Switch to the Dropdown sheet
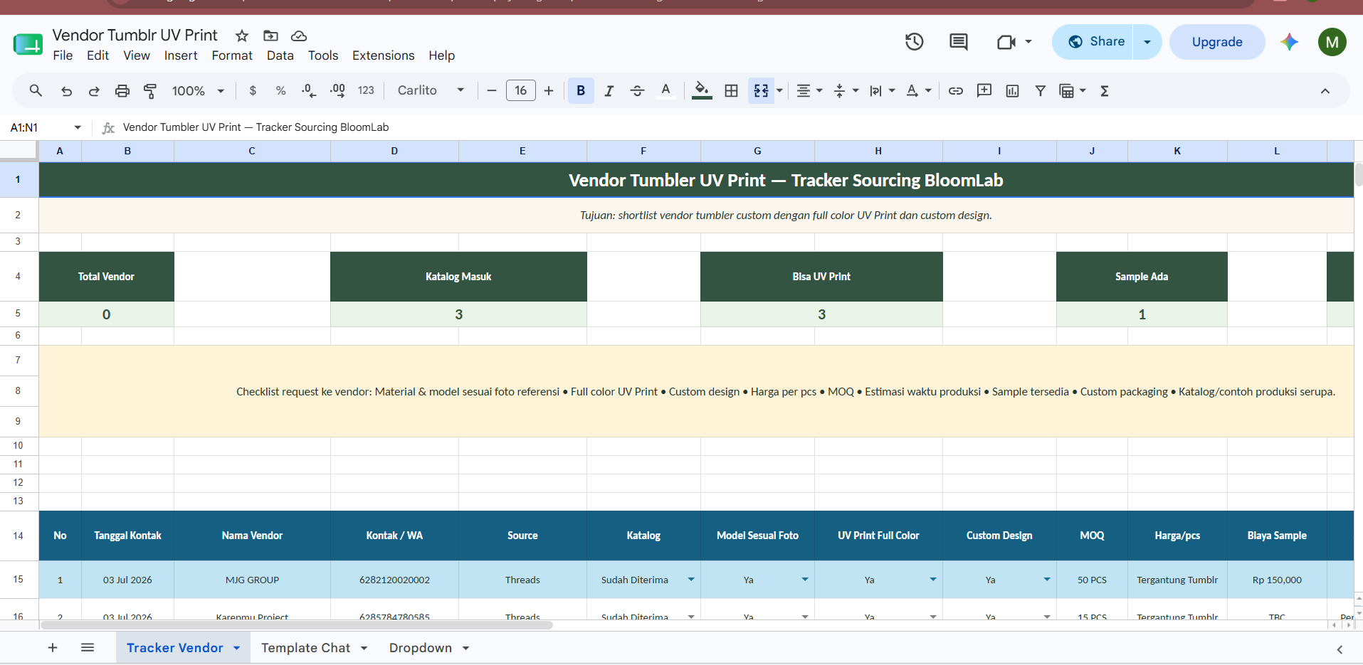This screenshot has width=1363, height=665. pyautogui.click(x=421, y=648)
